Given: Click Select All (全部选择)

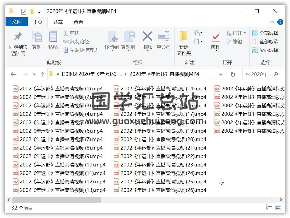Looking at the screenshot, I should [265, 33].
